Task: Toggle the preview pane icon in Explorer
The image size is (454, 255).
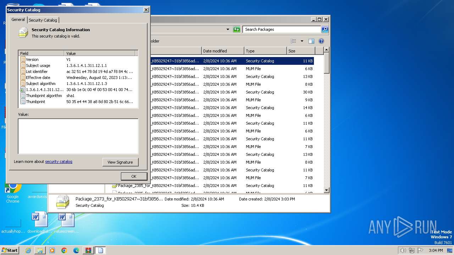Action: [311, 41]
